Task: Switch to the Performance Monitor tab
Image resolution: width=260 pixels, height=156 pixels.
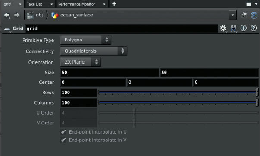Action: click(x=77, y=4)
